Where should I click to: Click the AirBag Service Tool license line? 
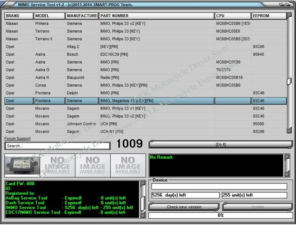(66, 198)
